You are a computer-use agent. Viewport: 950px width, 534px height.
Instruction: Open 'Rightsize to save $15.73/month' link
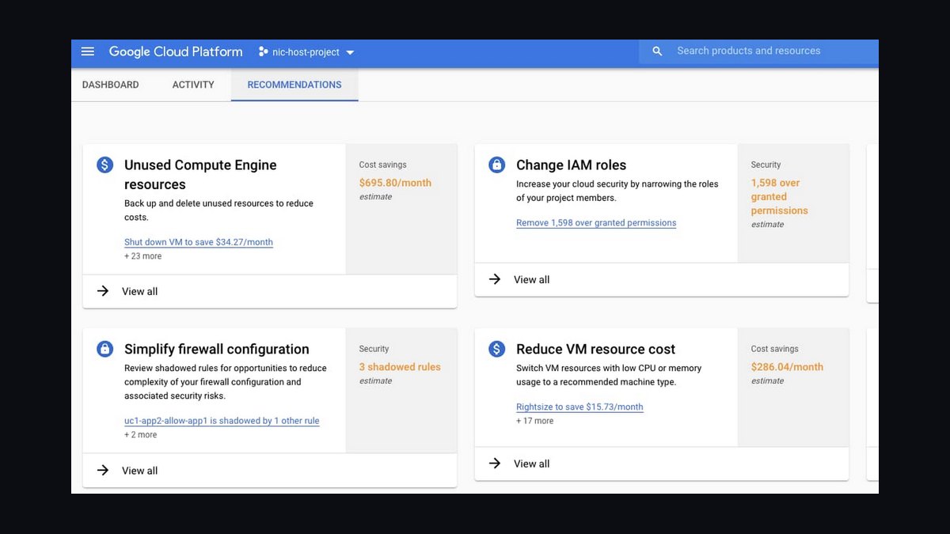[x=579, y=407]
